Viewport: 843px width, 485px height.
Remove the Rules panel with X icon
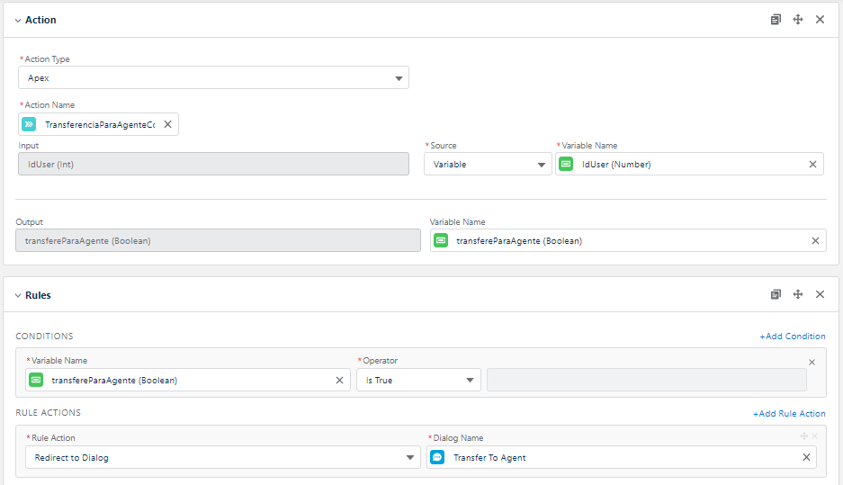point(820,295)
